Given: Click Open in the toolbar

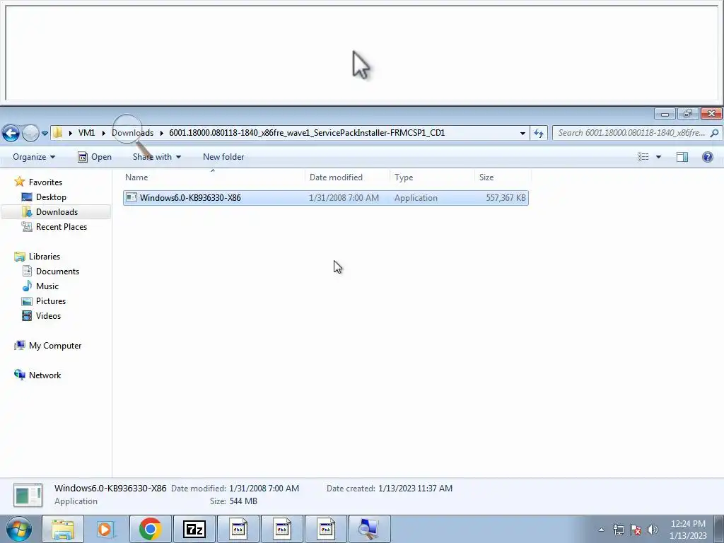Looking at the screenshot, I should pyautogui.click(x=95, y=157).
